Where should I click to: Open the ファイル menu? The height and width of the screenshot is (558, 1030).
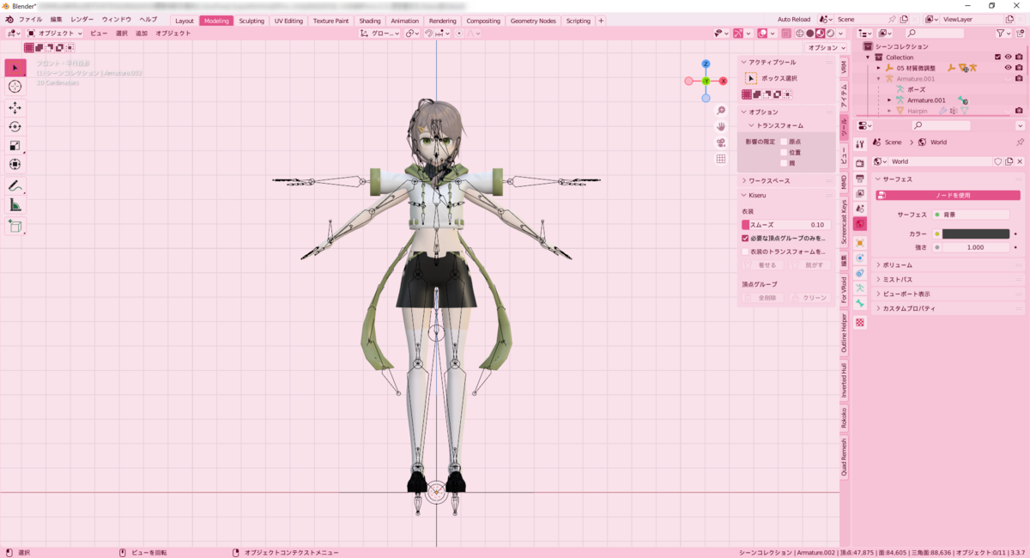tap(30, 19)
